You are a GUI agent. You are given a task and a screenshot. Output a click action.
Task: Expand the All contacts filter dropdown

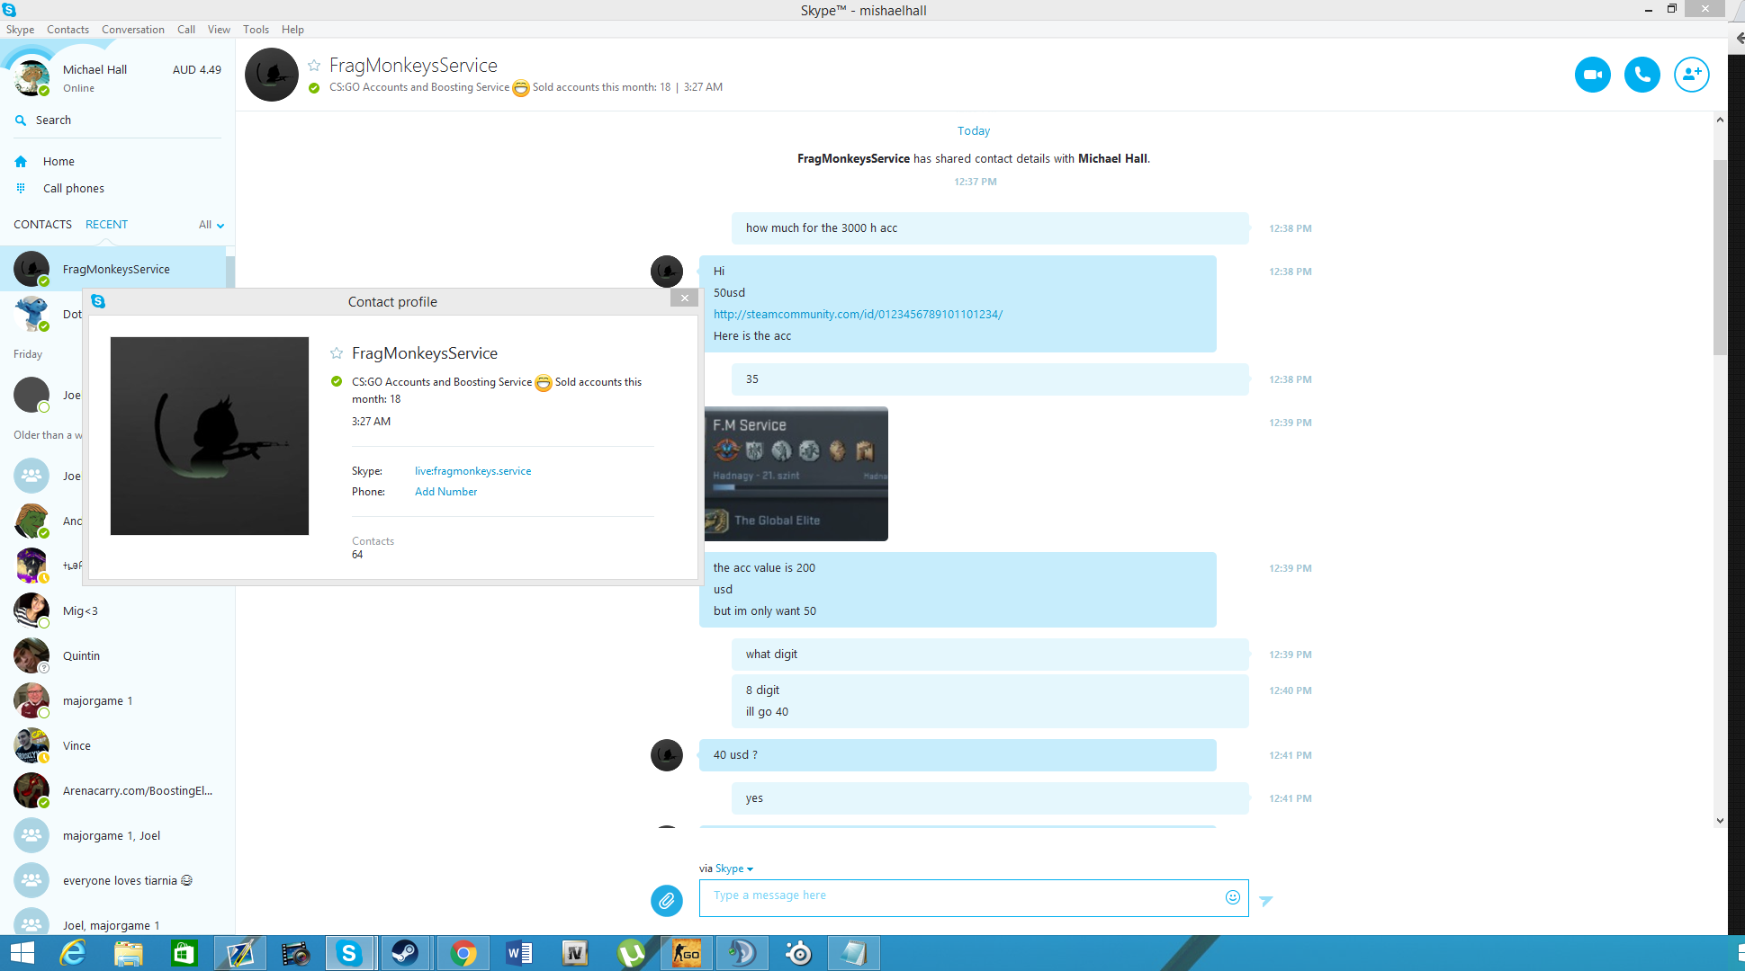point(211,225)
